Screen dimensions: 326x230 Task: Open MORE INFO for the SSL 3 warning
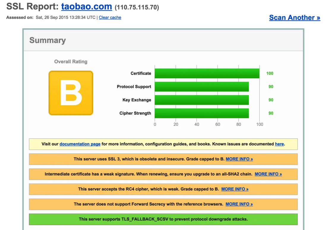[x=239, y=159]
